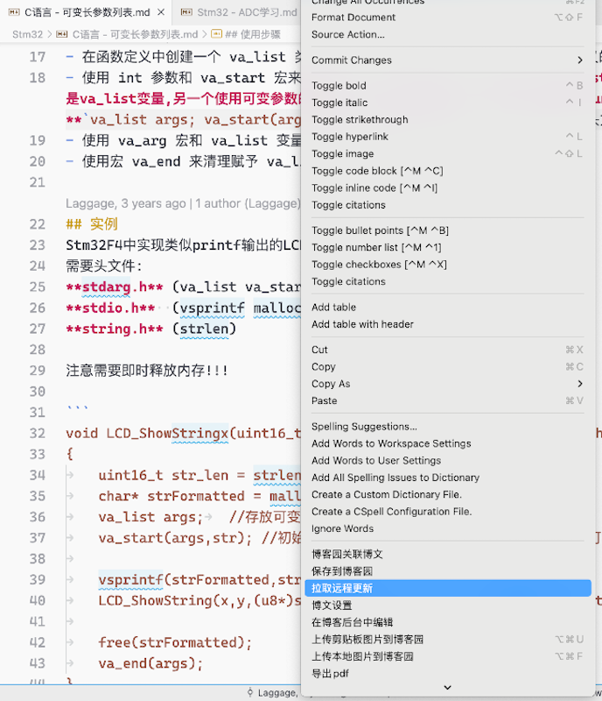Click the markdown icon on the Stm32 - ADC学习.md tab
Image resolution: width=602 pixels, height=701 pixels.
click(186, 12)
